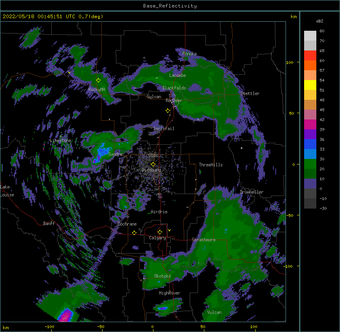Click the green 30 dBZ color swatch
The width and height of the screenshot is (340, 332).
(x=310, y=164)
